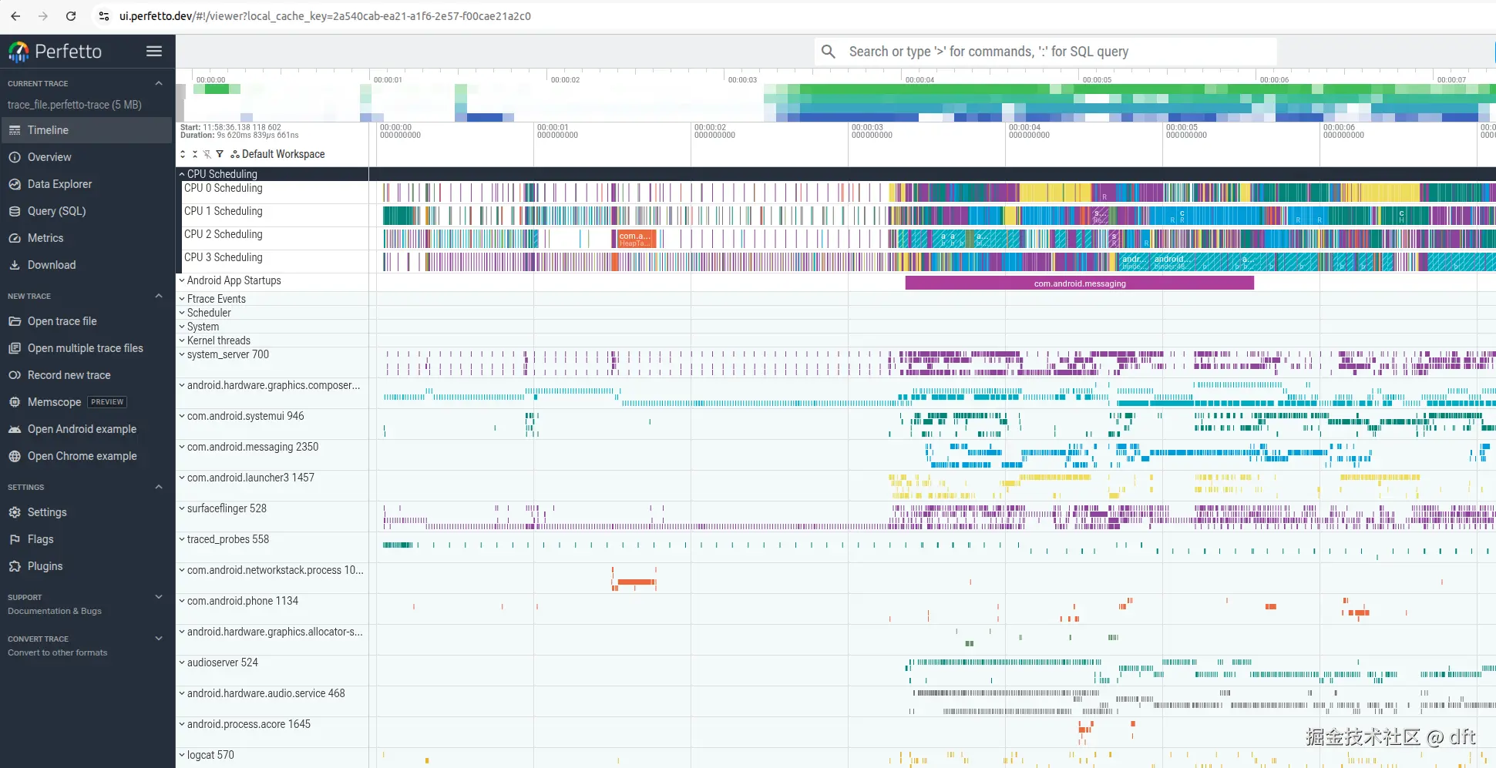Image resolution: width=1496 pixels, height=768 pixels.
Task: Expand the com.android.messaging 2350 process
Action: 182,447
